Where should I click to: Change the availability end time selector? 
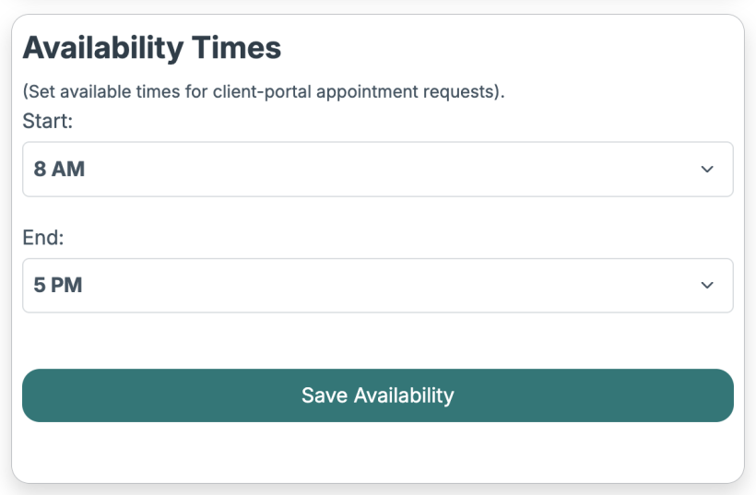[x=377, y=286]
